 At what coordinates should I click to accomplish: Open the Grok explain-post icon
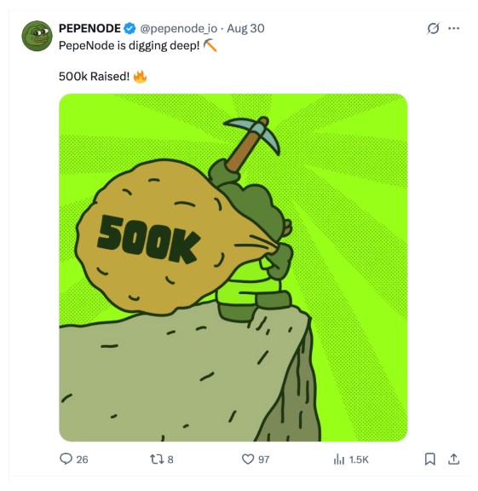click(433, 28)
